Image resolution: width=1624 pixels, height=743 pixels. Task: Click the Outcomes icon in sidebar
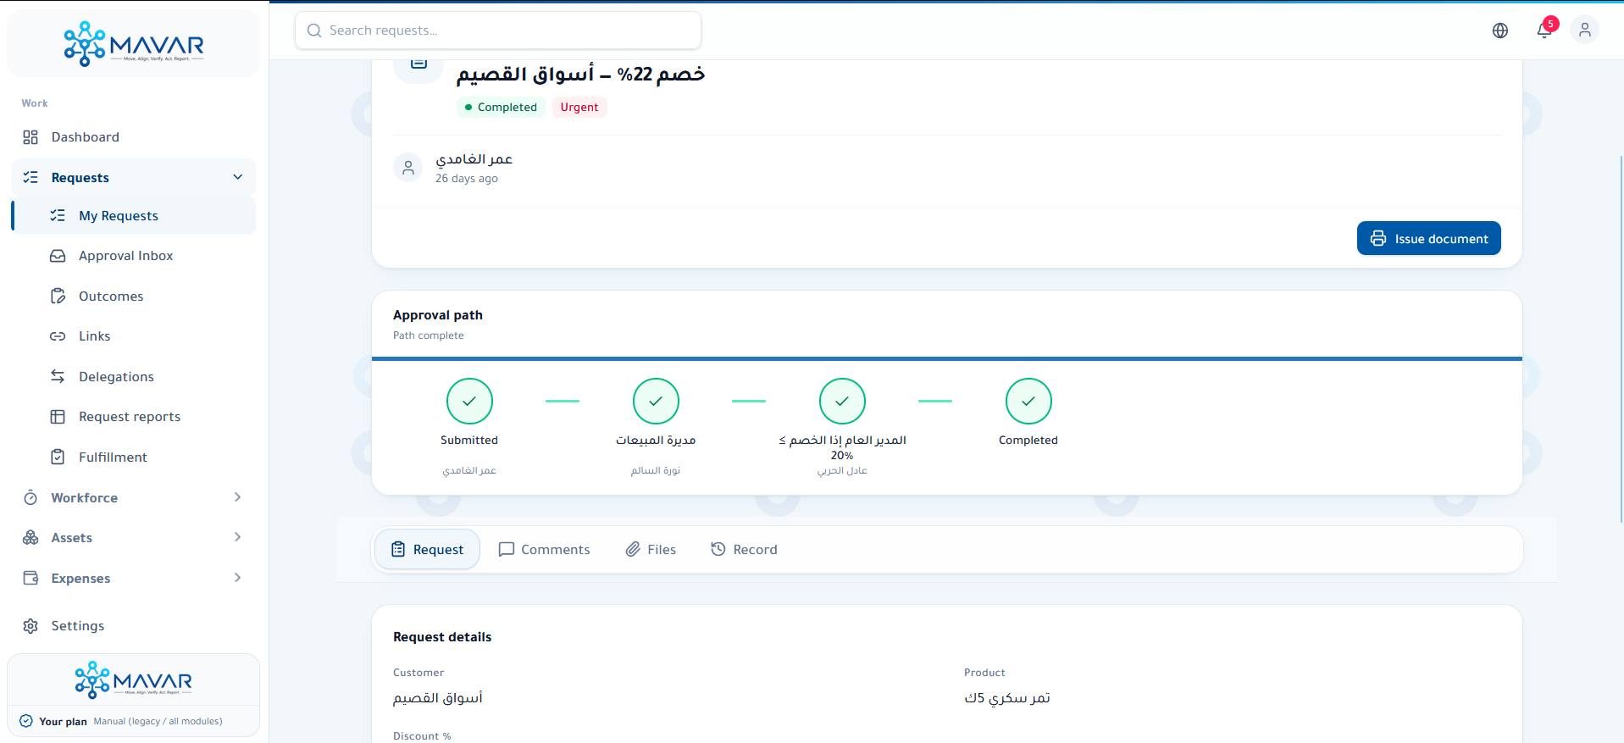(58, 296)
